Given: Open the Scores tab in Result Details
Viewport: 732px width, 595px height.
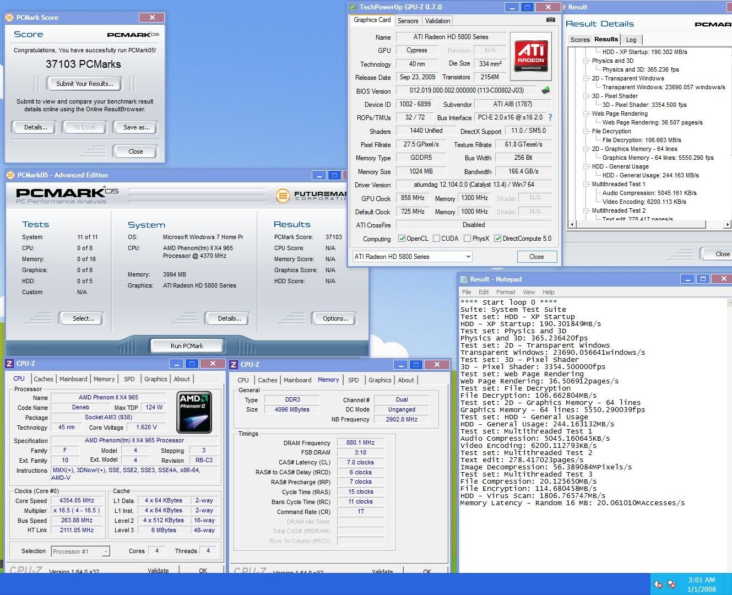Looking at the screenshot, I should pos(580,40).
